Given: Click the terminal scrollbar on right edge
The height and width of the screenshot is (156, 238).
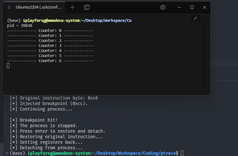Looking at the screenshot, I should click(205, 53).
